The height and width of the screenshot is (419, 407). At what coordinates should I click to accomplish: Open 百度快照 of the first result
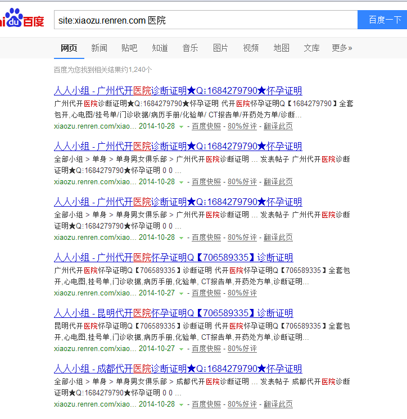(206, 126)
